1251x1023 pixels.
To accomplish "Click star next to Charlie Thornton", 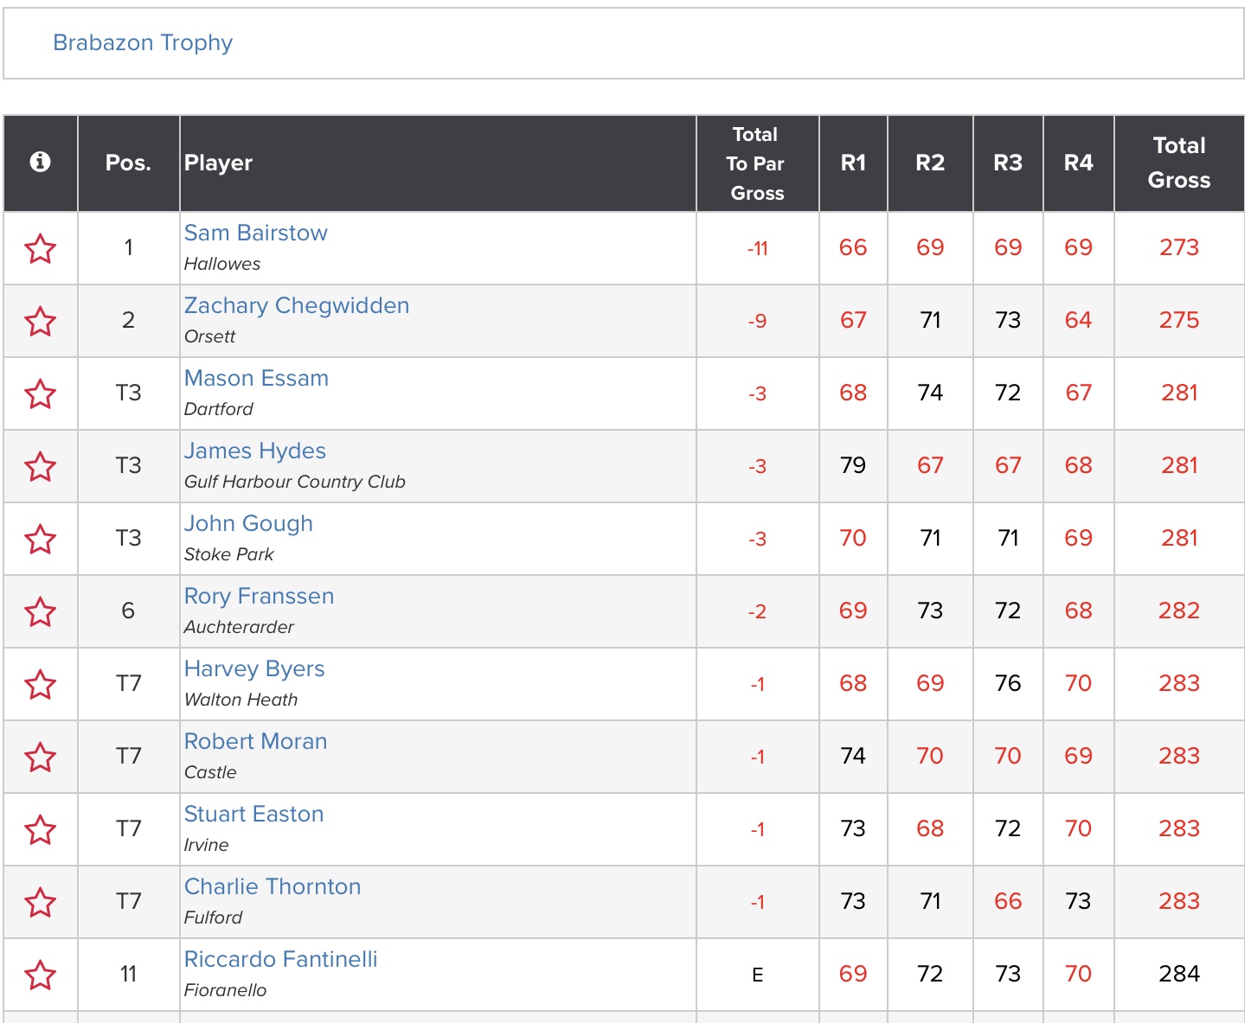I will (x=40, y=903).
